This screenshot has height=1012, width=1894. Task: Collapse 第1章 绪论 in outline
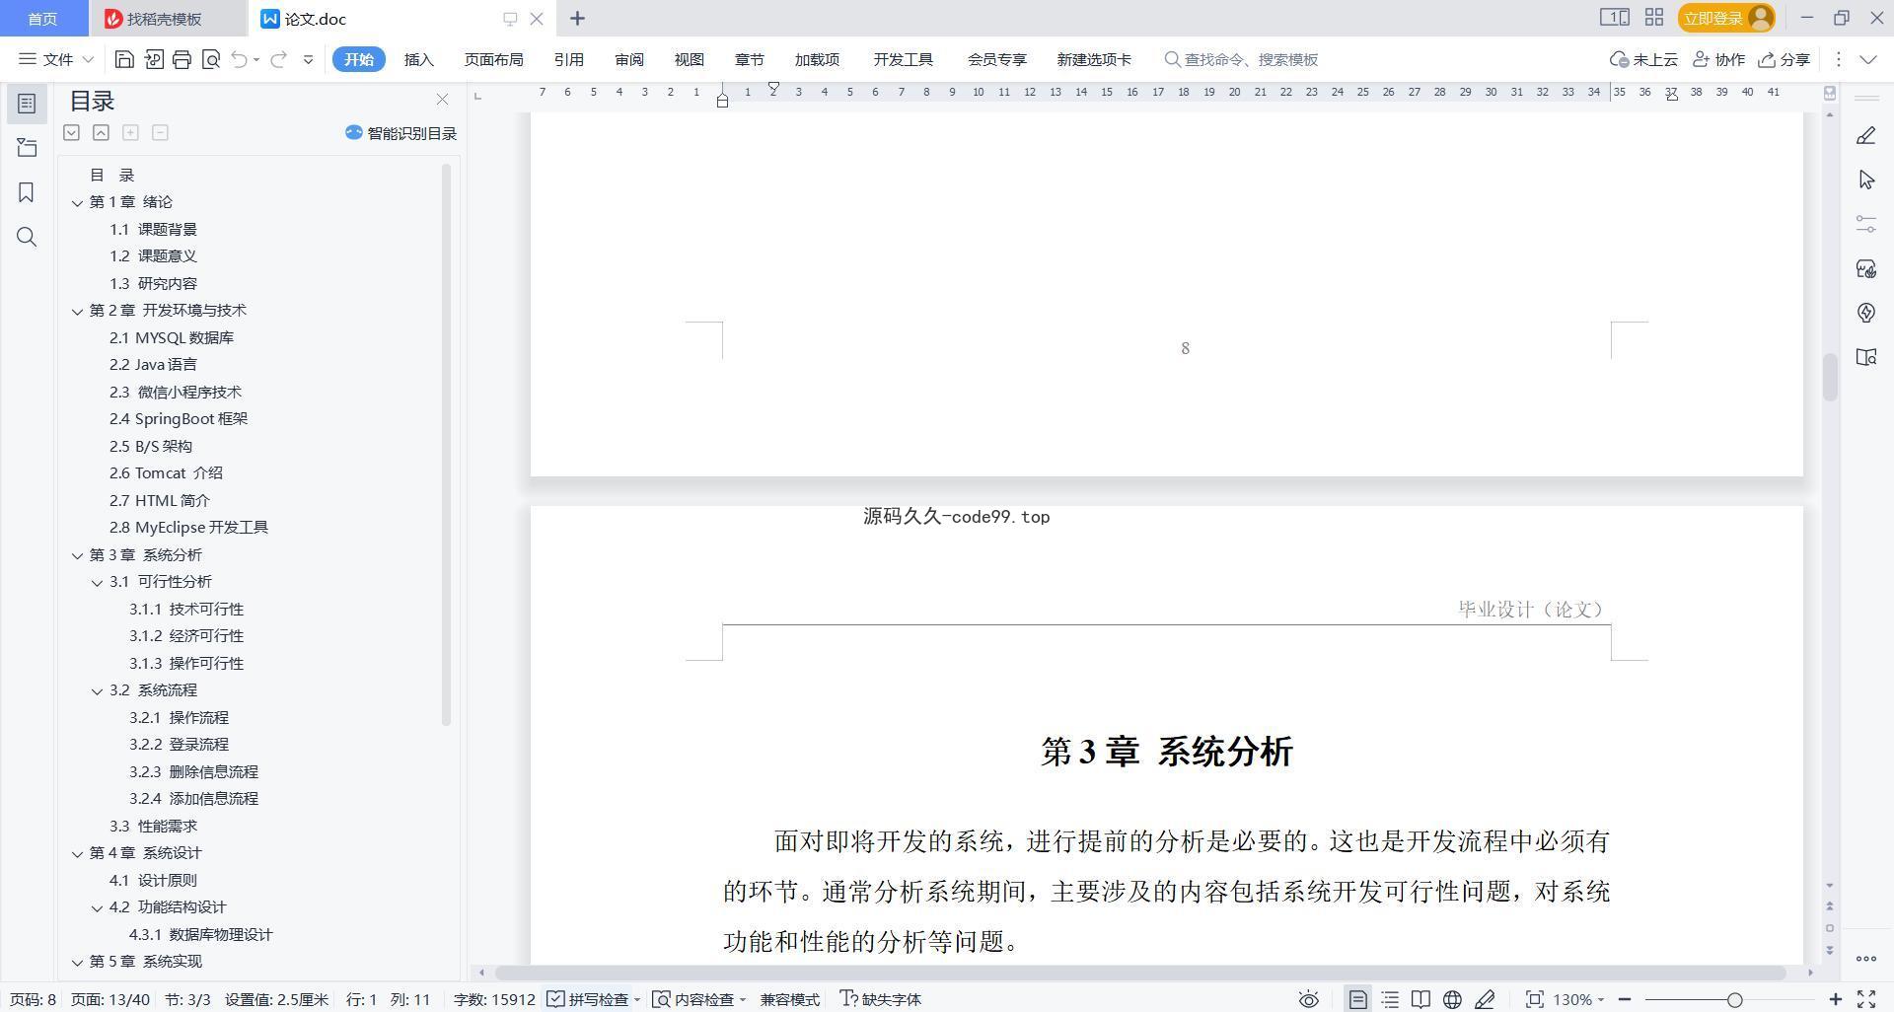[77, 202]
